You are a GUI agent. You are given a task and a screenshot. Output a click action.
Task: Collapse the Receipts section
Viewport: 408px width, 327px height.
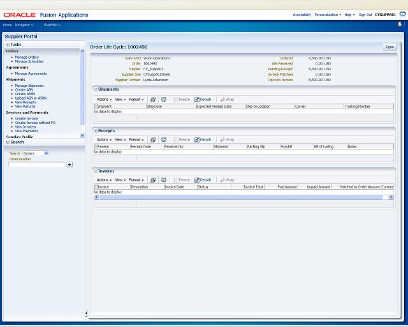[96, 131]
